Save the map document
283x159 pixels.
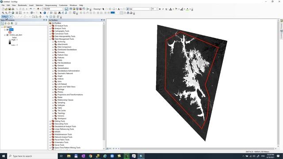10,9
